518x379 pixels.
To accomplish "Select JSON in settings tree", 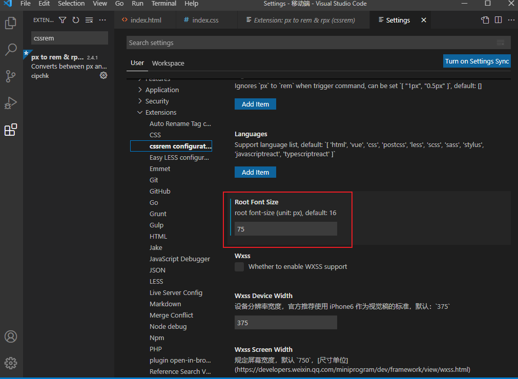I will pyautogui.click(x=158, y=270).
